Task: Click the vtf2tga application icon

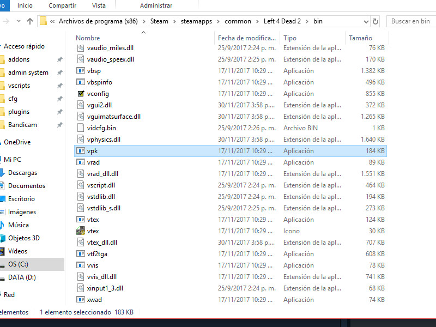Action: click(x=81, y=254)
